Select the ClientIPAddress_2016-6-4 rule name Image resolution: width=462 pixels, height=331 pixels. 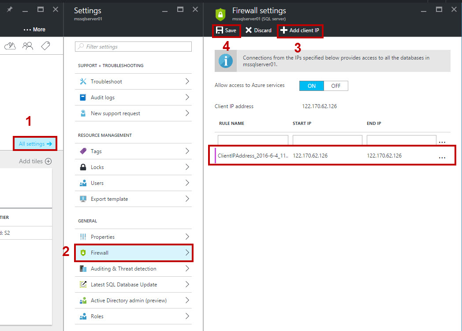pyautogui.click(x=253, y=156)
